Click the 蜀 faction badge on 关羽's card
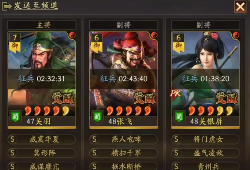Viewport: 250px width, 170px height. [15, 117]
